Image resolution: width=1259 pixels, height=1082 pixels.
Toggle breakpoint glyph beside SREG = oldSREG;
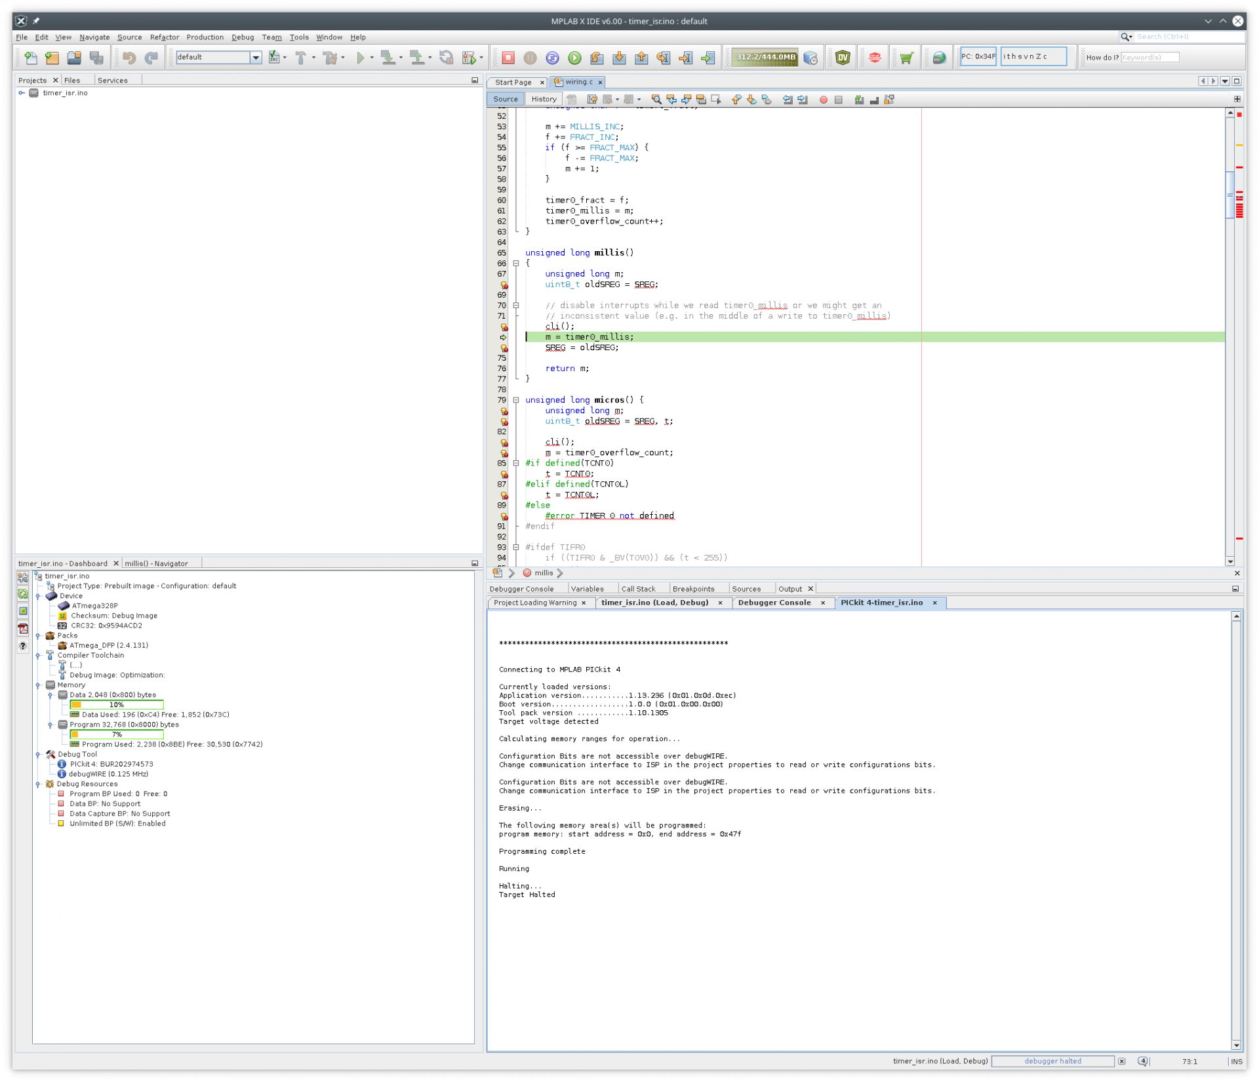click(504, 348)
